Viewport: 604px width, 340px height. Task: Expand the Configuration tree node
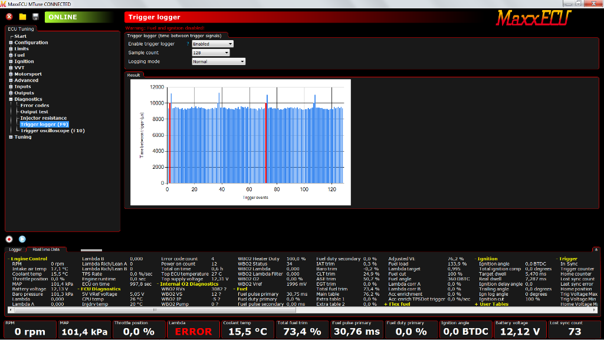pyautogui.click(x=11, y=42)
